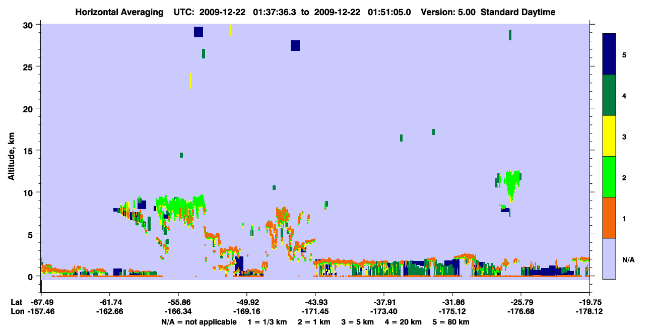The image size is (655, 336).
Task: Click the longitude value -162.66
Action: point(110,311)
